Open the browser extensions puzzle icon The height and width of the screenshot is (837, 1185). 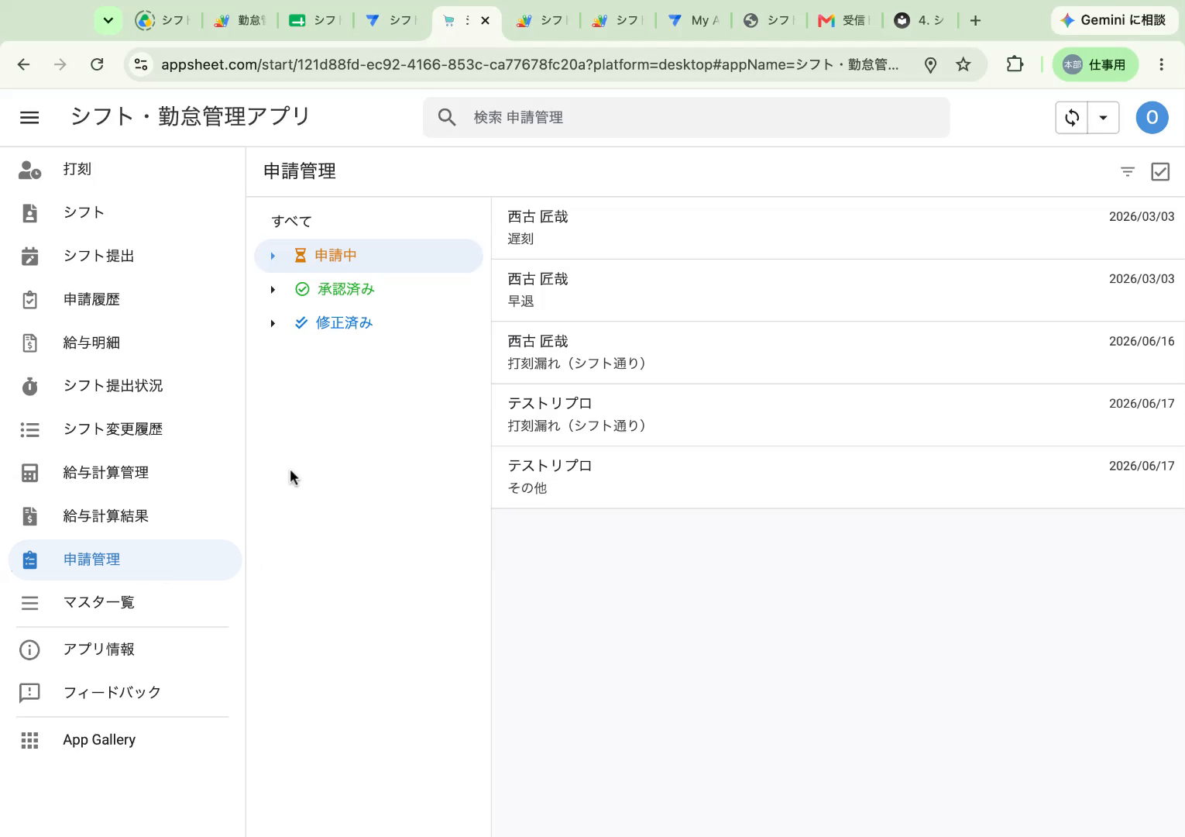pyautogui.click(x=1015, y=64)
